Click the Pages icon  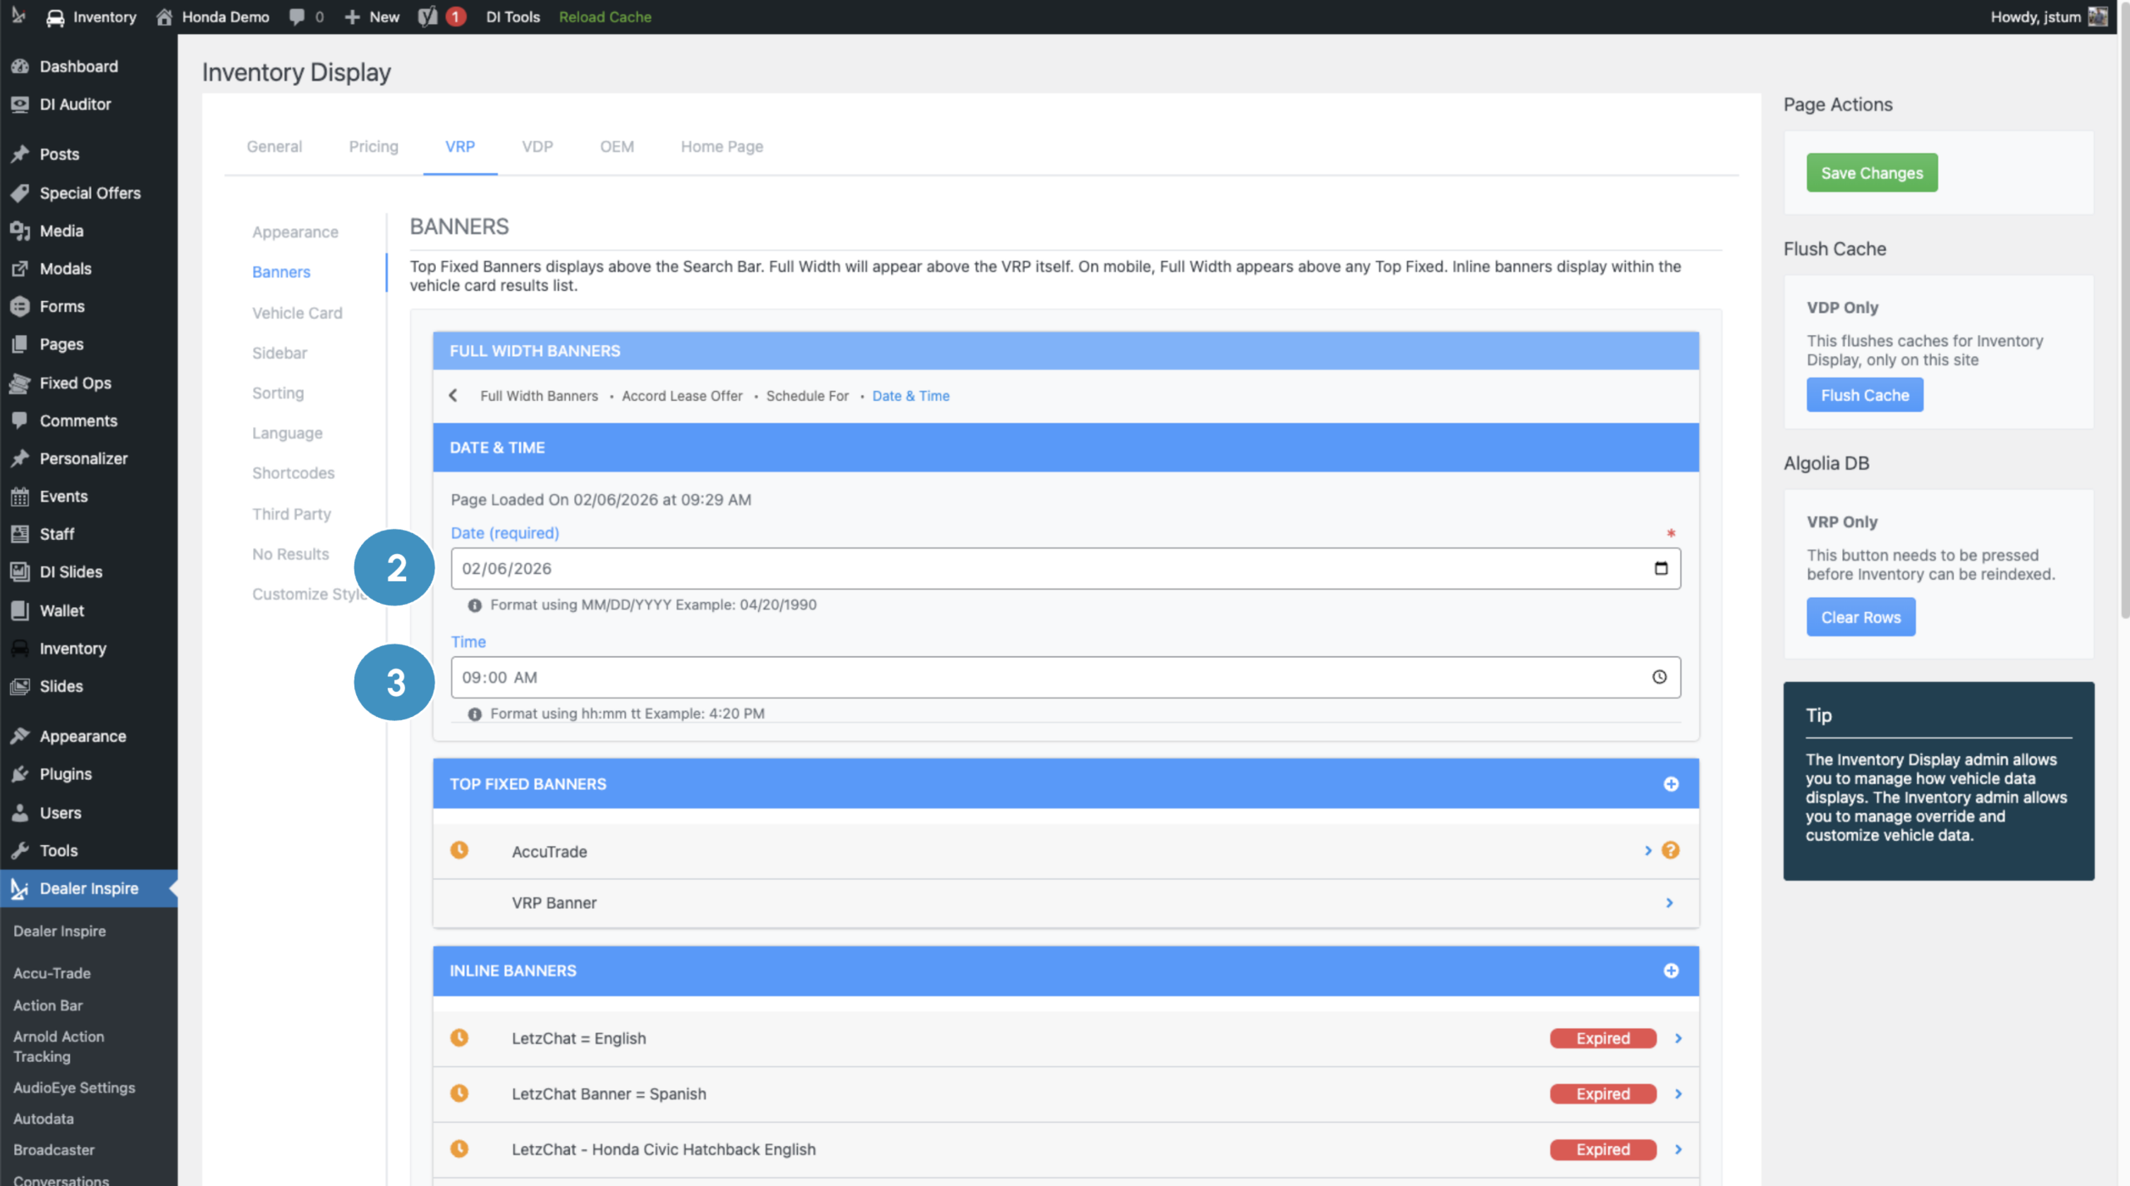[20, 344]
